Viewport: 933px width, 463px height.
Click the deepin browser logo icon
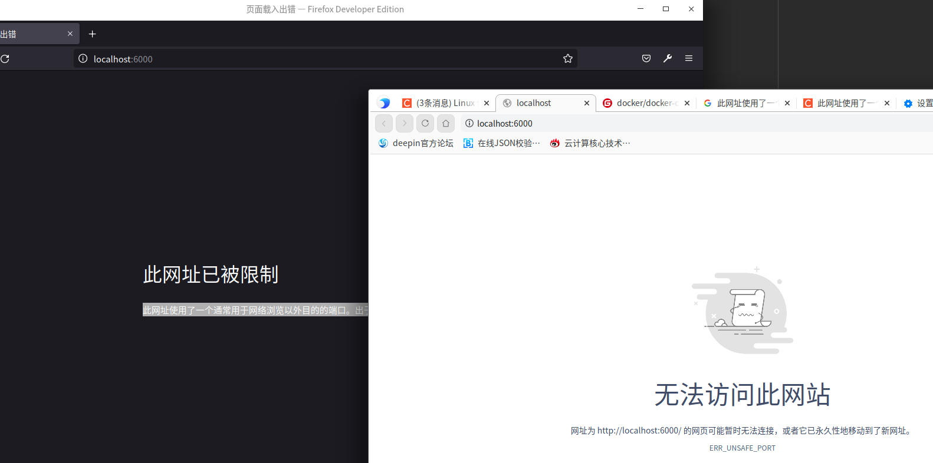pyautogui.click(x=385, y=103)
